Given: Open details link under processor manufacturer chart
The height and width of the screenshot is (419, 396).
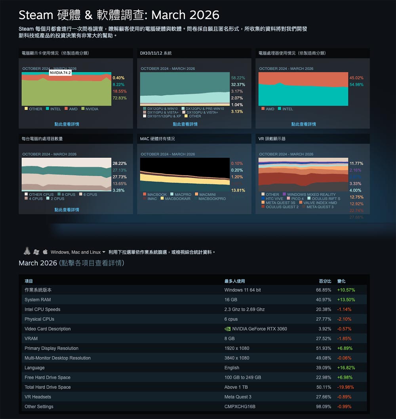Looking at the screenshot, I should (303, 124).
